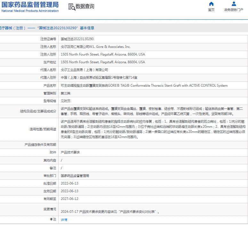
Task: Open the 政务服务门户 user icon
Action: pyautogui.click(x=234, y=4)
